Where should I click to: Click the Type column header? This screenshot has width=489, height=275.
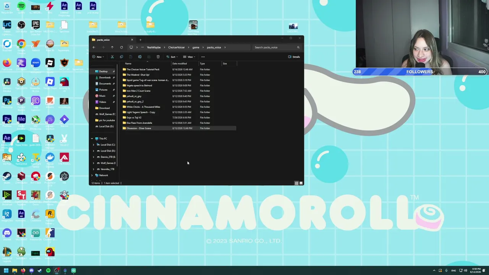point(210,64)
